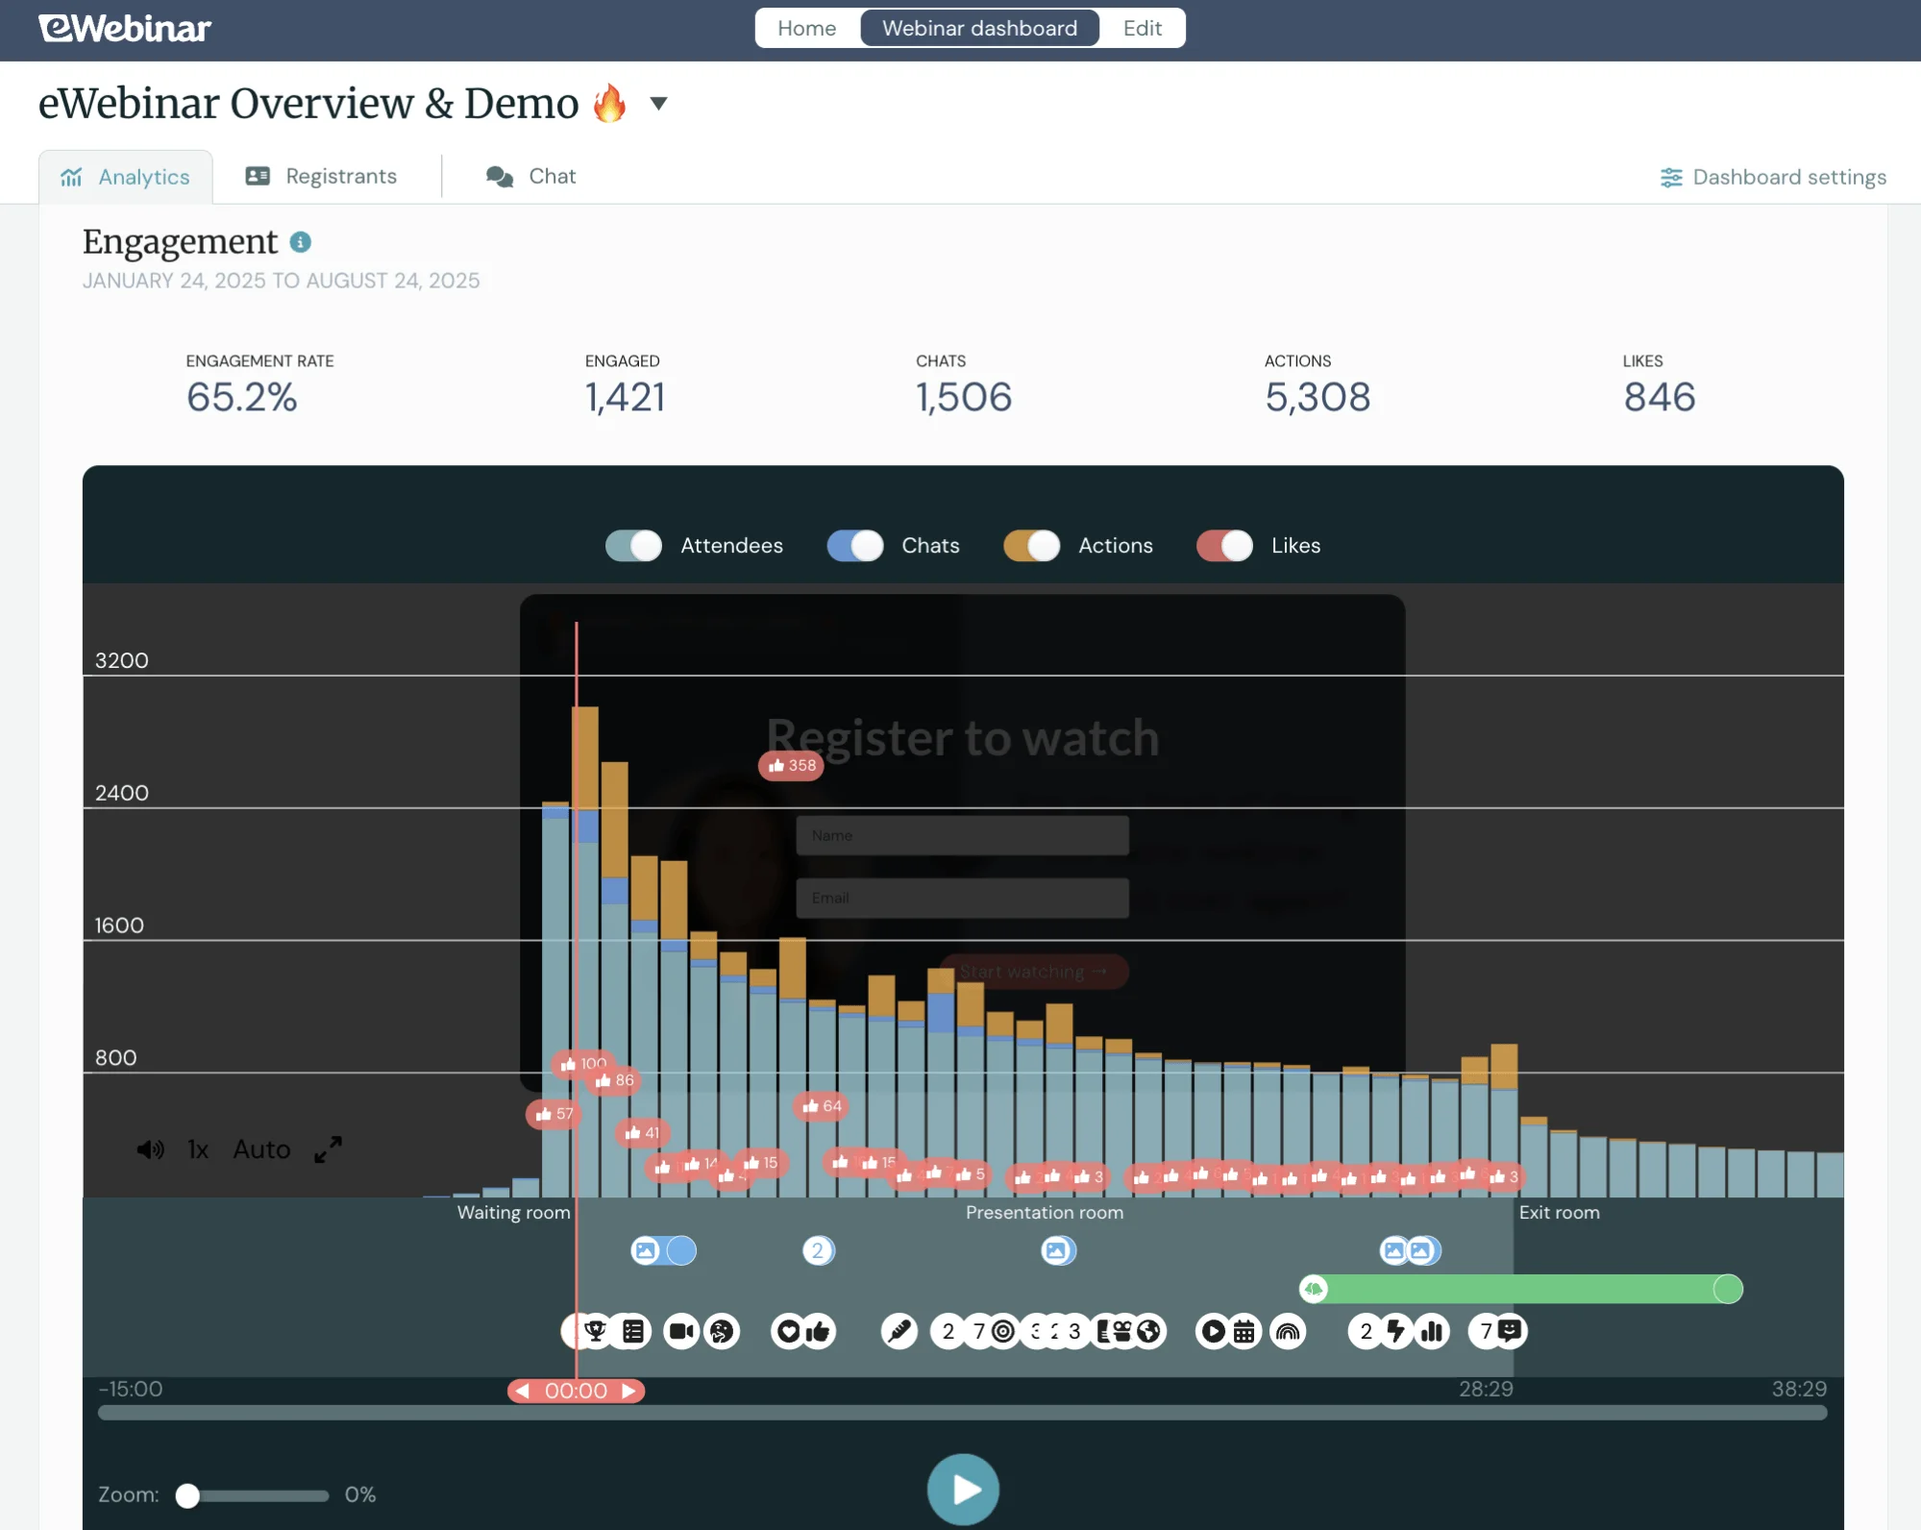1921x1530 pixels.
Task: Open the 1x playback speed selector
Action: click(x=198, y=1149)
